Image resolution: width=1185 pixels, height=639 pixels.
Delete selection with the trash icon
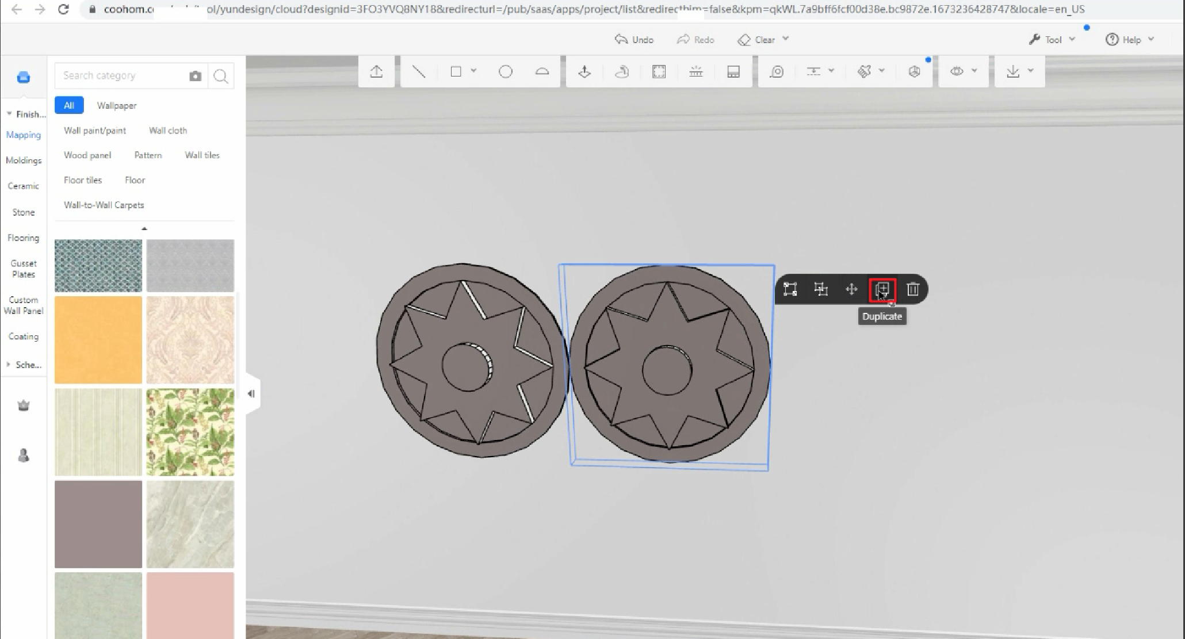point(913,289)
